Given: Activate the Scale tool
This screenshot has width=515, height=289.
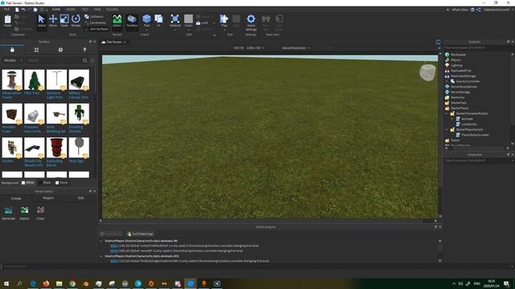Looking at the screenshot, I should pyautogui.click(x=64, y=21).
